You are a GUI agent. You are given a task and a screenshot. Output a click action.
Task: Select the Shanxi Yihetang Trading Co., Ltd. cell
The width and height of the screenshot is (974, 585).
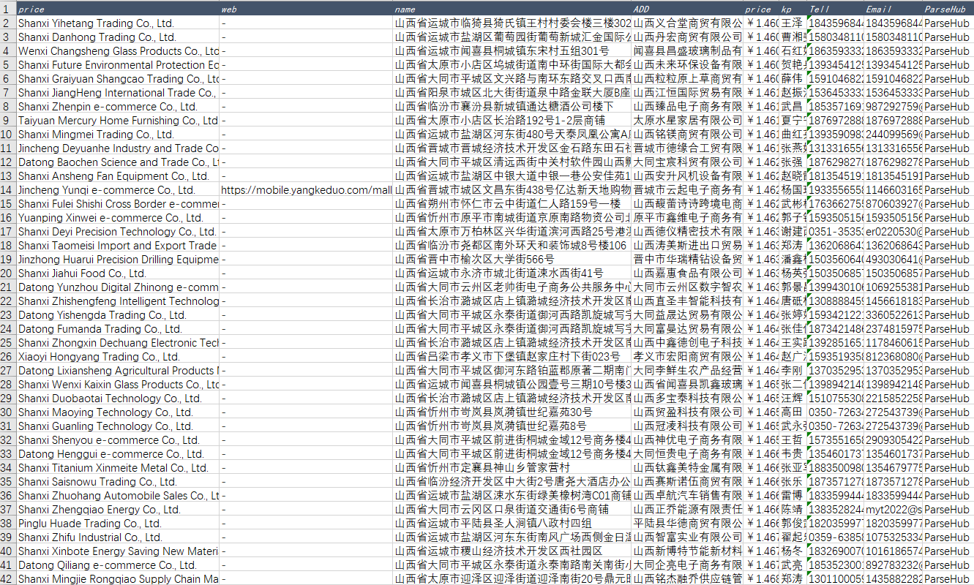click(x=117, y=23)
